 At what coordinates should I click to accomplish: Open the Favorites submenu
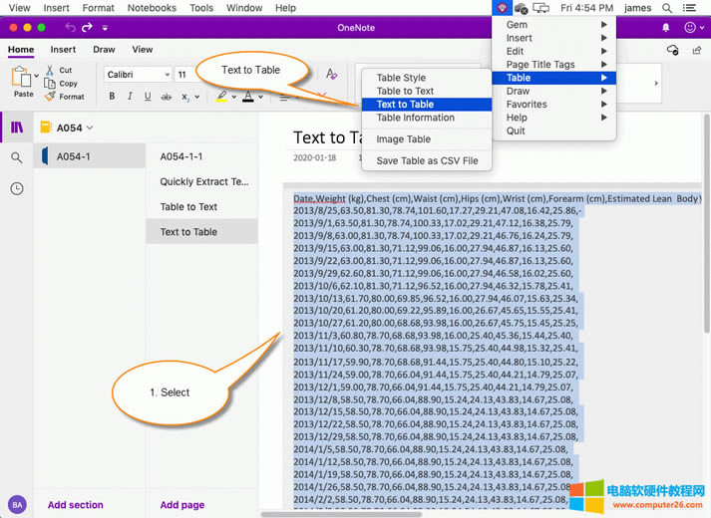tap(553, 105)
